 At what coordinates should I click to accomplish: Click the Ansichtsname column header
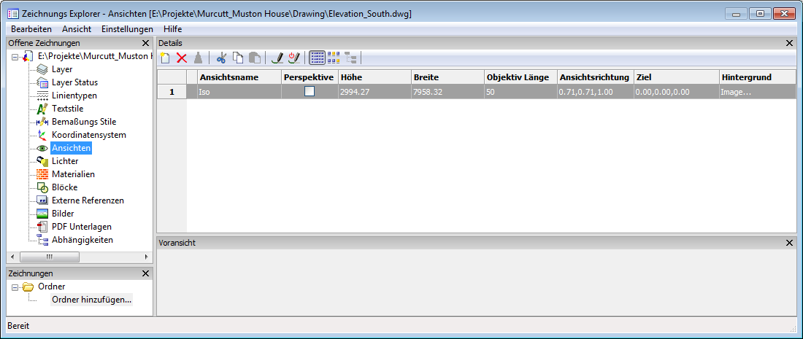pyautogui.click(x=239, y=77)
